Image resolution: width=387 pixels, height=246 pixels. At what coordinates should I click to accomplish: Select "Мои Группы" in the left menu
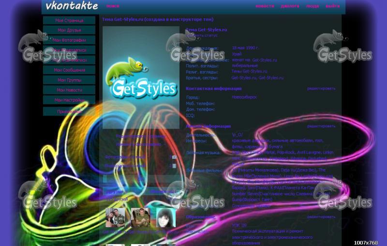tap(69, 80)
